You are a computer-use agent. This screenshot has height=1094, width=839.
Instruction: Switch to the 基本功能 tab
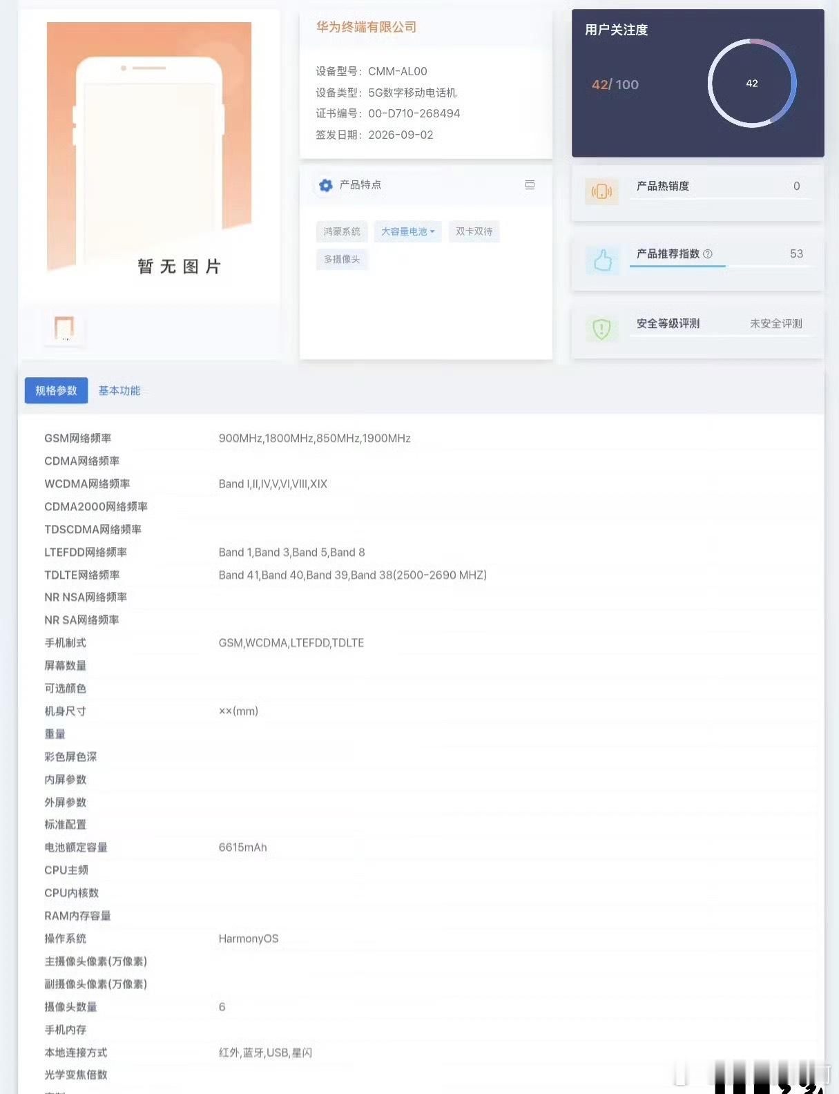tap(119, 390)
